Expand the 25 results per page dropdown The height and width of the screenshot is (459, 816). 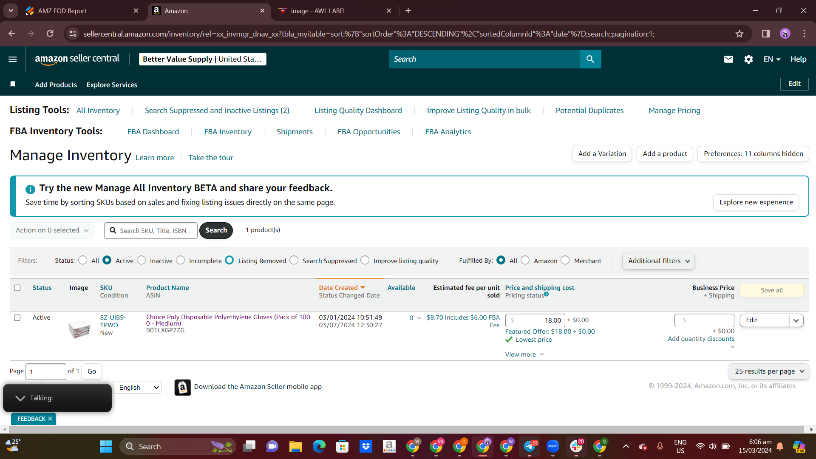pos(769,371)
